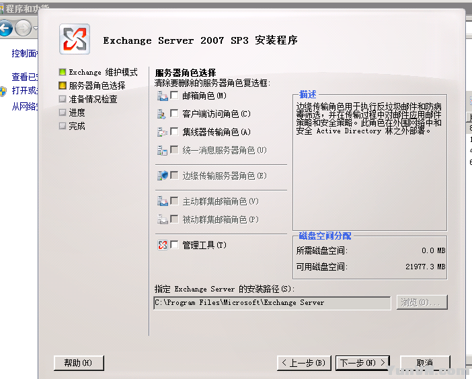This screenshot has width=472, height=379.
Task: Click the Client Access role (客户端访问角色) icon
Action: (x=161, y=114)
